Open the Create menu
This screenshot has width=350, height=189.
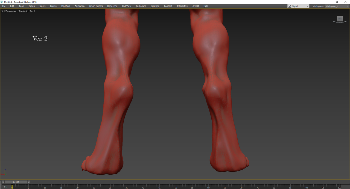[53, 6]
